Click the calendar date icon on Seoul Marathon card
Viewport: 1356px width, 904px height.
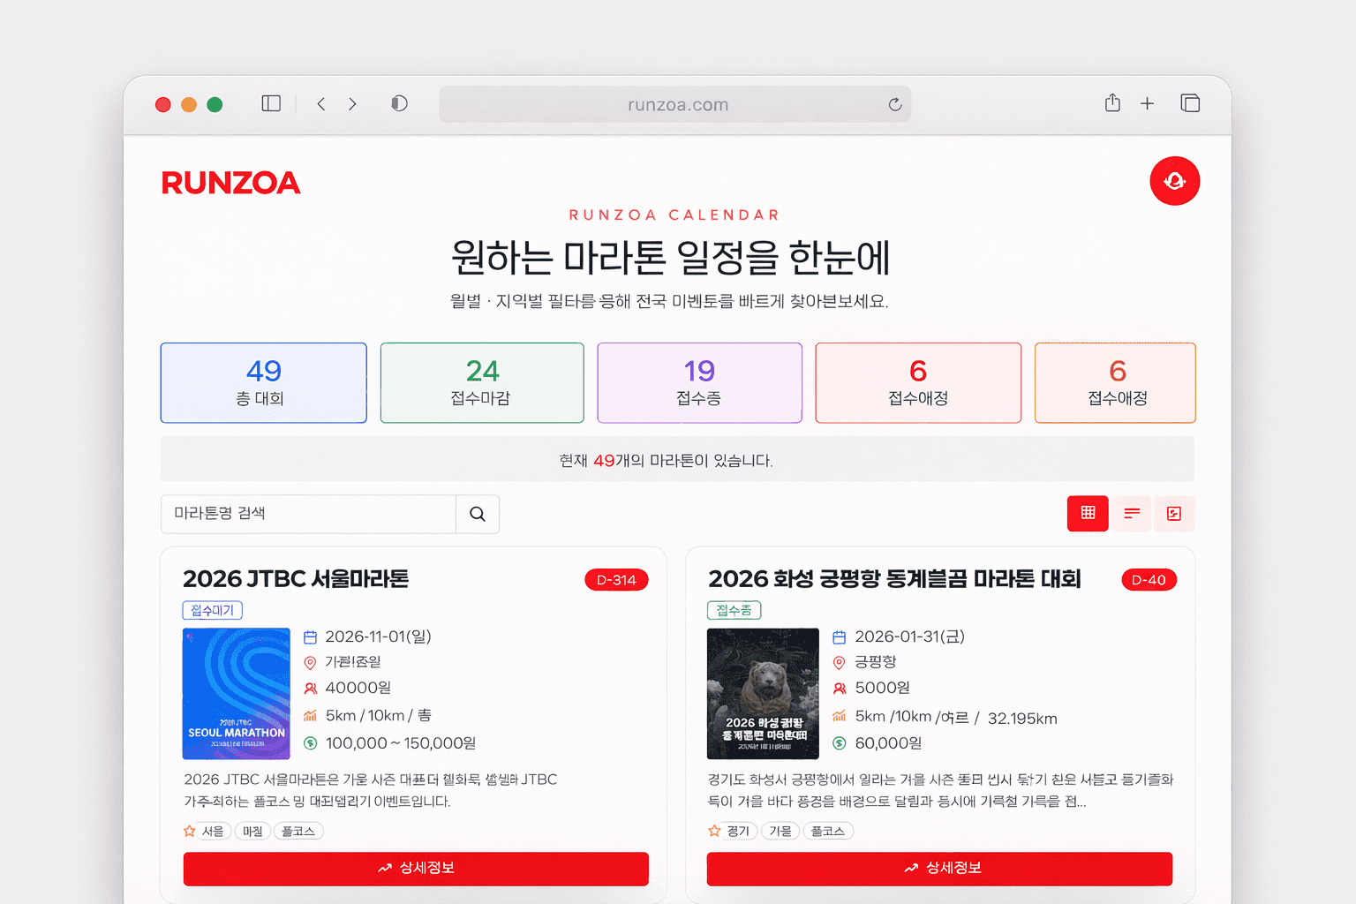point(311,636)
